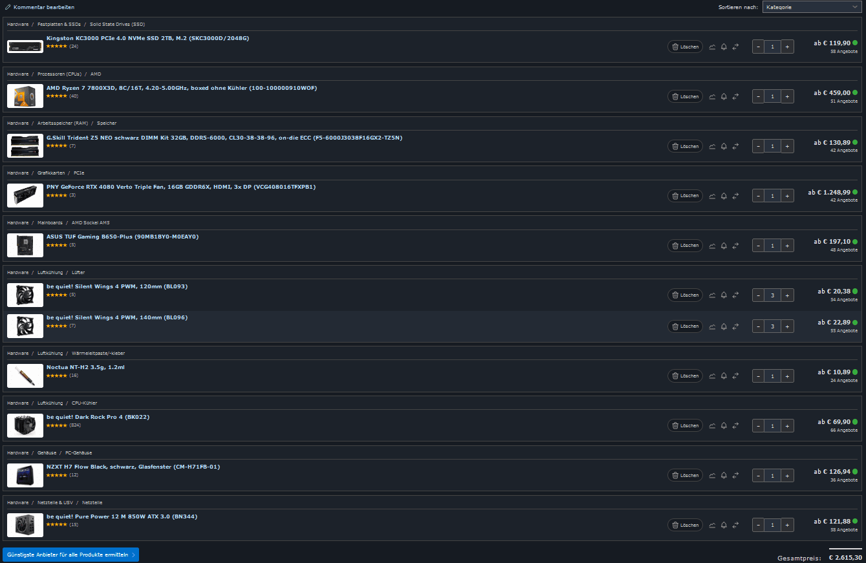Remove ASUS TUF Gaming B650-Plus via Löschen

click(x=685, y=246)
